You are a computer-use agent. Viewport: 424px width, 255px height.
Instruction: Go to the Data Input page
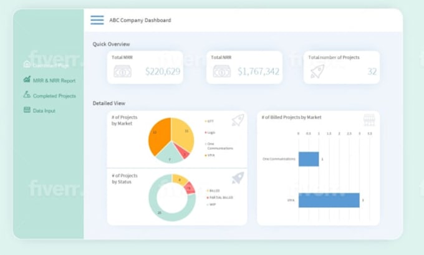pyautogui.click(x=44, y=110)
